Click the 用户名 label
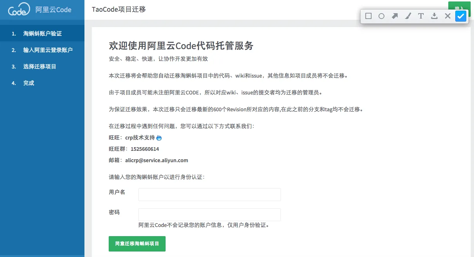This screenshot has width=474, height=257. pyautogui.click(x=117, y=192)
